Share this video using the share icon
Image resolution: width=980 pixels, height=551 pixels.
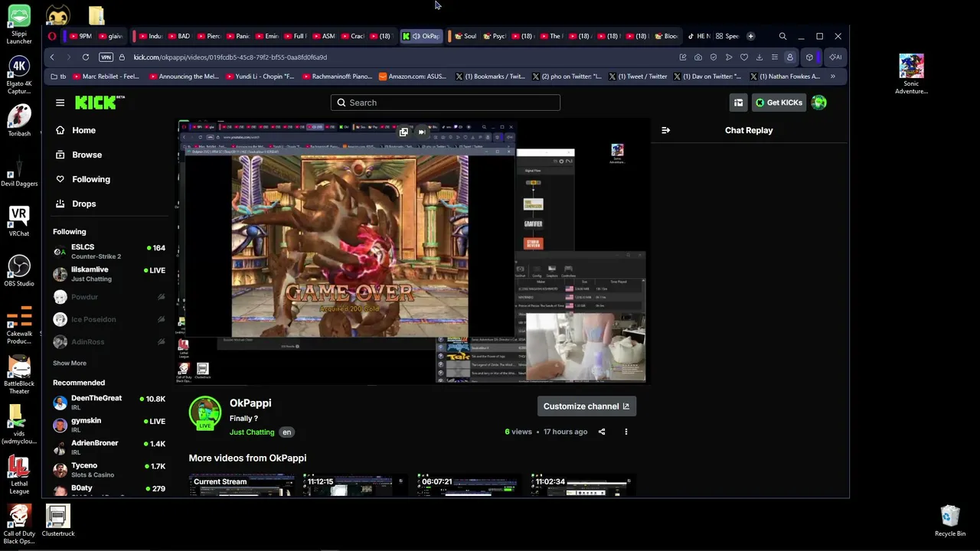click(602, 432)
